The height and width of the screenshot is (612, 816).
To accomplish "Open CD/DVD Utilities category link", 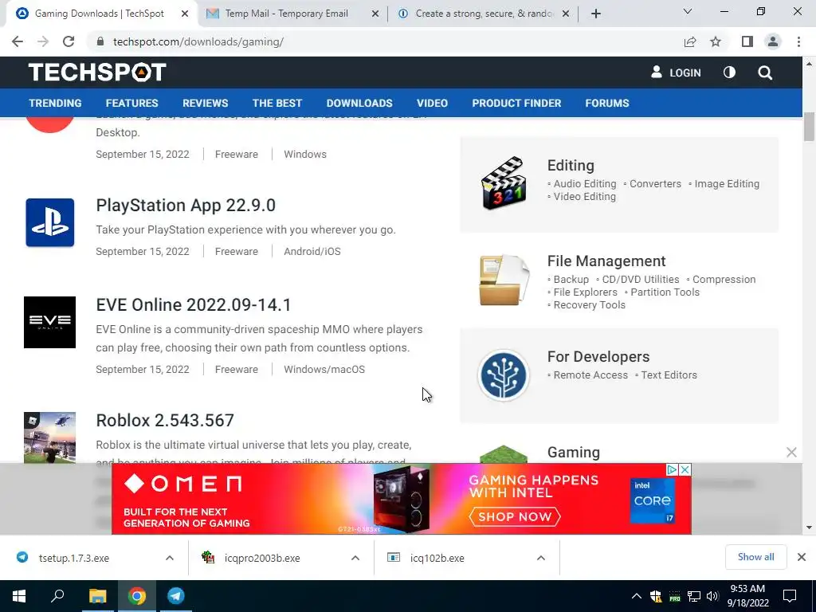I will click(x=640, y=280).
